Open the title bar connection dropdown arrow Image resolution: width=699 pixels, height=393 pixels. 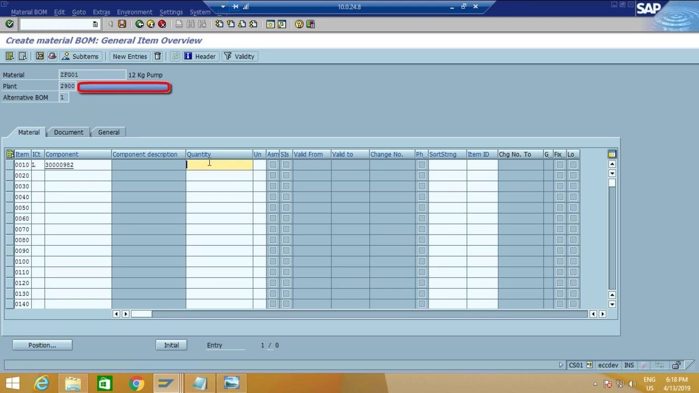[x=223, y=7]
